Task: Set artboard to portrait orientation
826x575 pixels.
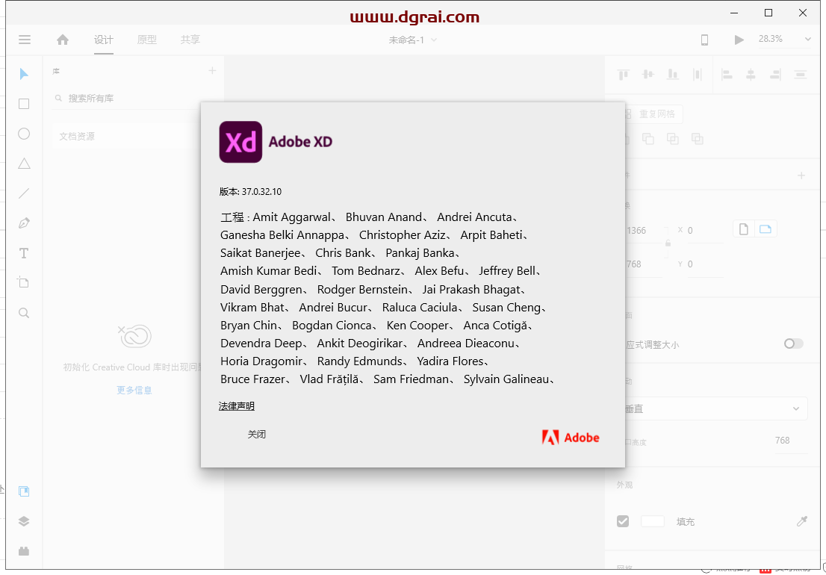Action: tap(743, 229)
